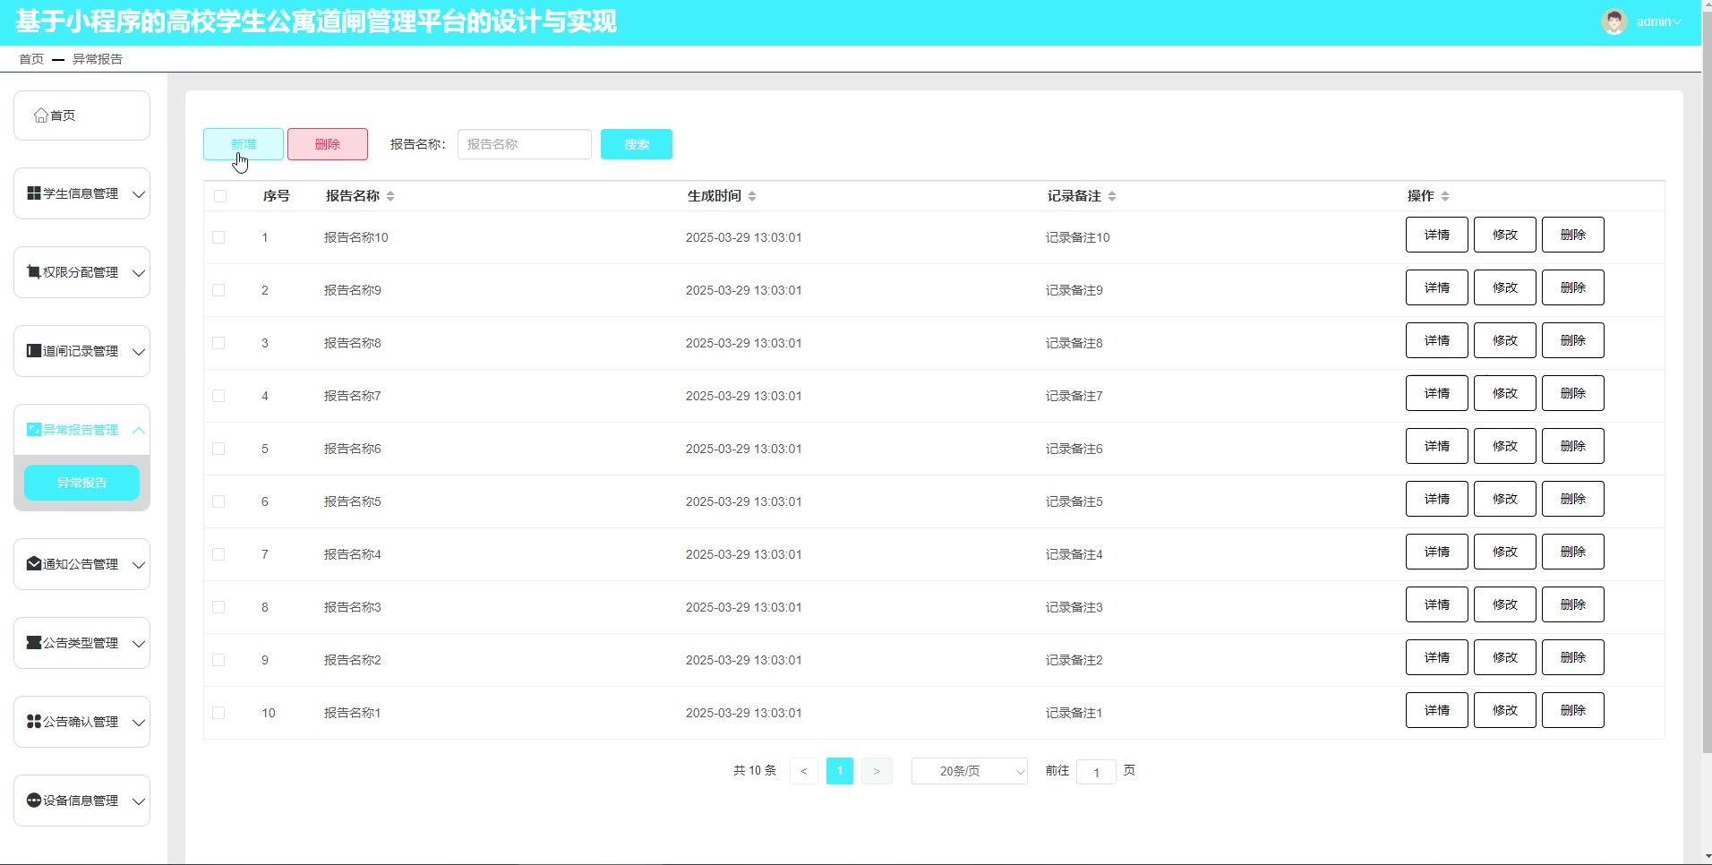Viewport: 1712px width, 865px height.
Task: Click the notice announcement envelope icon
Action: pos(34,564)
